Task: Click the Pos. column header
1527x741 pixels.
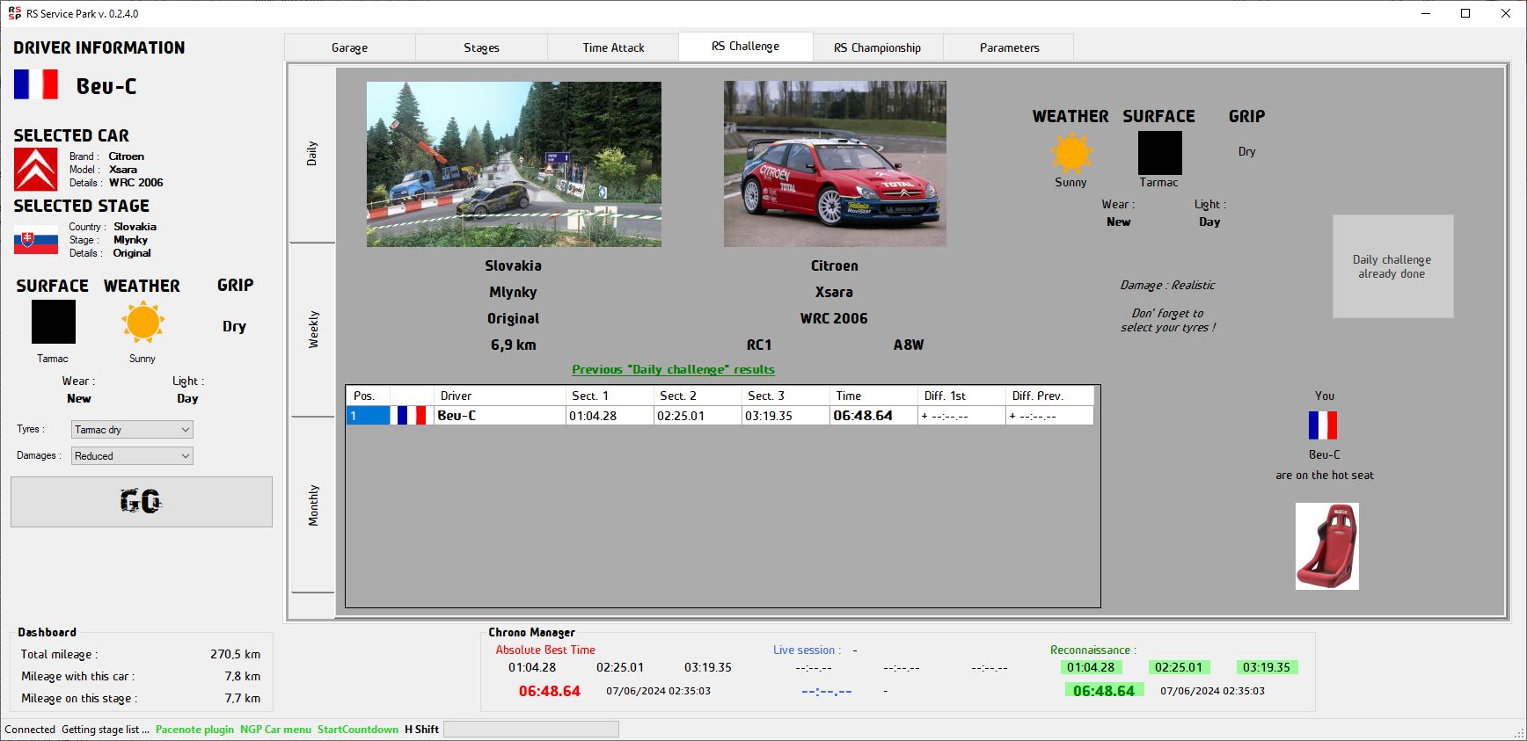Action: tap(368, 396)
